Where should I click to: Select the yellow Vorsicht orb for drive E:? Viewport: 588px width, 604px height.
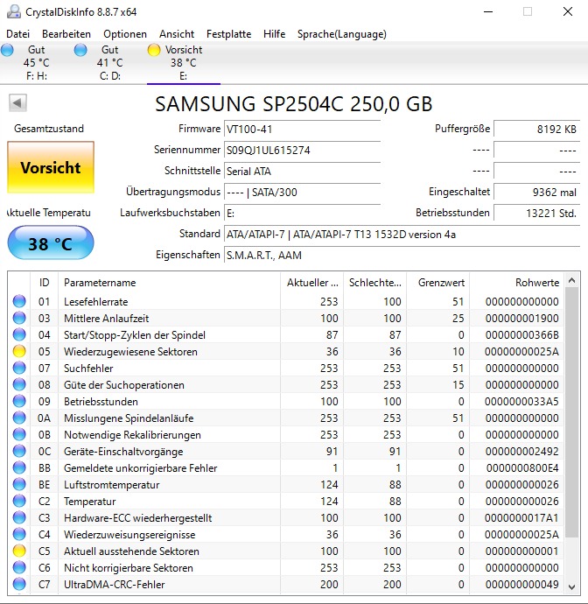tap(154, 50)
